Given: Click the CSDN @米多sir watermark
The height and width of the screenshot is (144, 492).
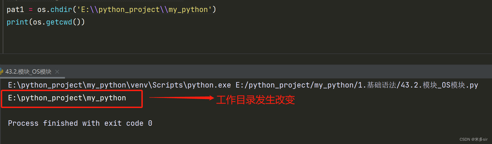Looking at the screenshot, I should click(x=473, y=139).
